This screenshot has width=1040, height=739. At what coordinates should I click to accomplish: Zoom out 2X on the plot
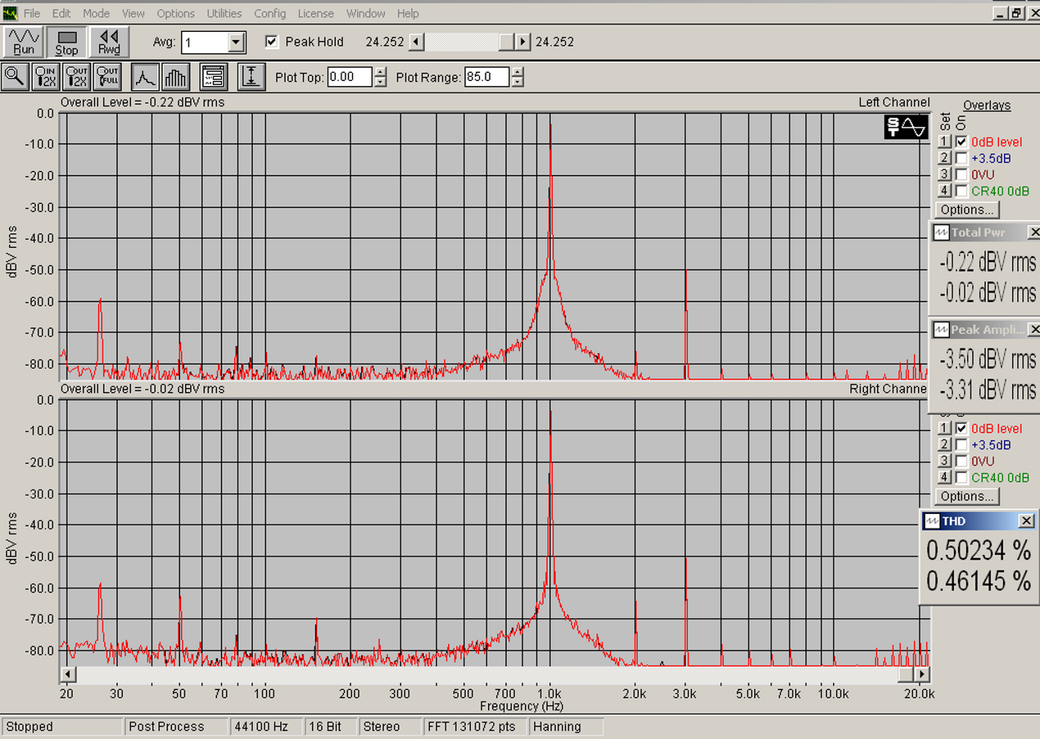77,76
